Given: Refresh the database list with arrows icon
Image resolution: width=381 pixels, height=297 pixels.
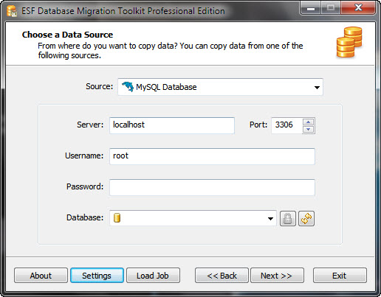Looking at the screenshot, I should (x=306, y=218).
